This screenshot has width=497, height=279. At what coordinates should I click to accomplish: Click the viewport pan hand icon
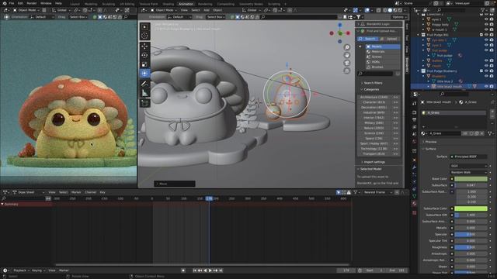[x=347, y=55]
